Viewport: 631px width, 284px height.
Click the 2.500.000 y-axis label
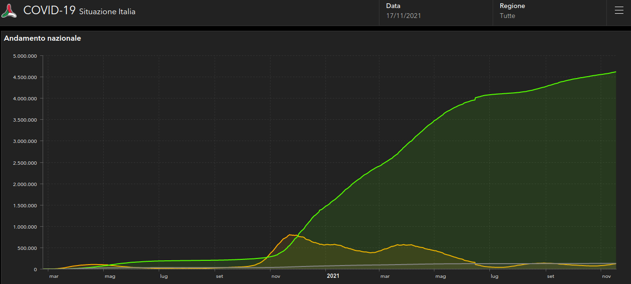(x=26, y=163)
